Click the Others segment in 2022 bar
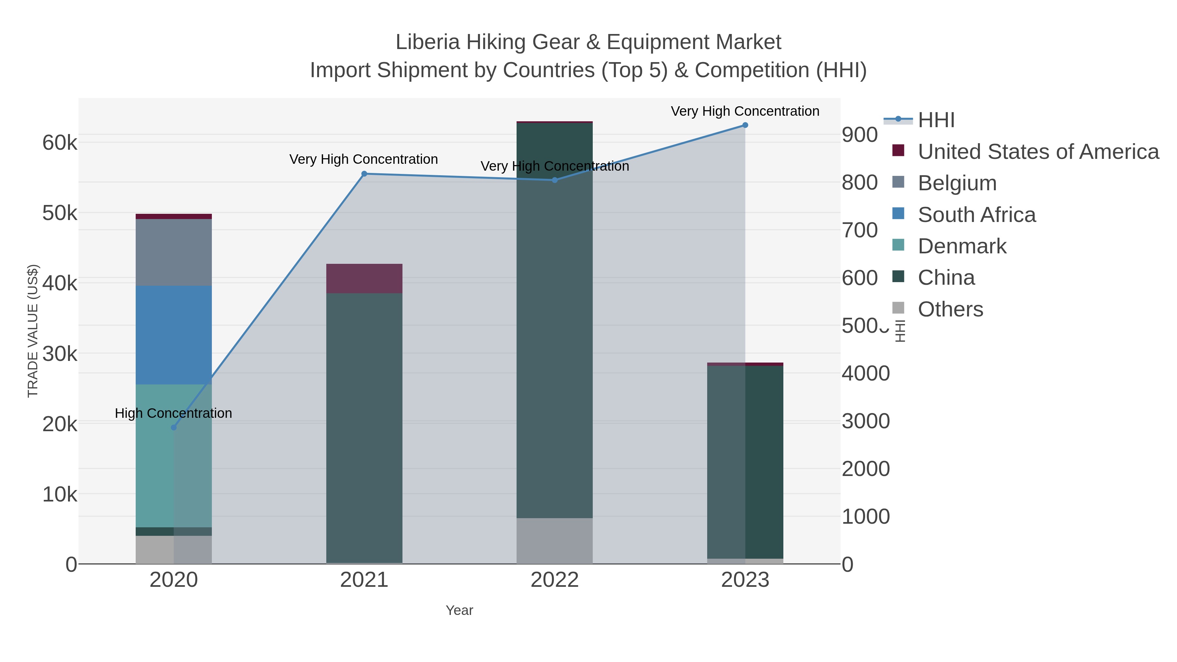Viewport: 1177px width, 662px height. [555, 541]
